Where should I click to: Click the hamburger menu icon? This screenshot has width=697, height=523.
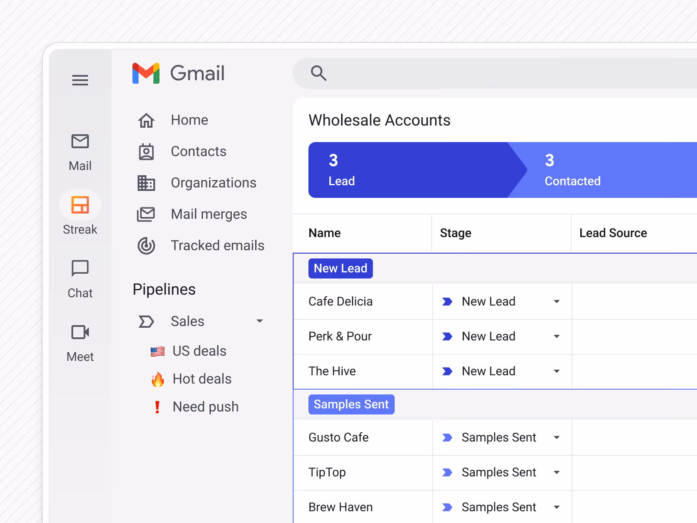pos(80,80)
